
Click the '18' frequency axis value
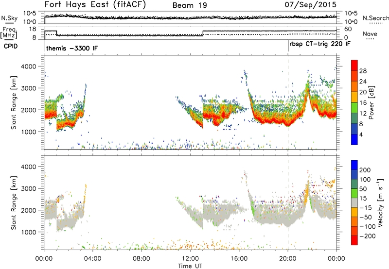point(33,29)
